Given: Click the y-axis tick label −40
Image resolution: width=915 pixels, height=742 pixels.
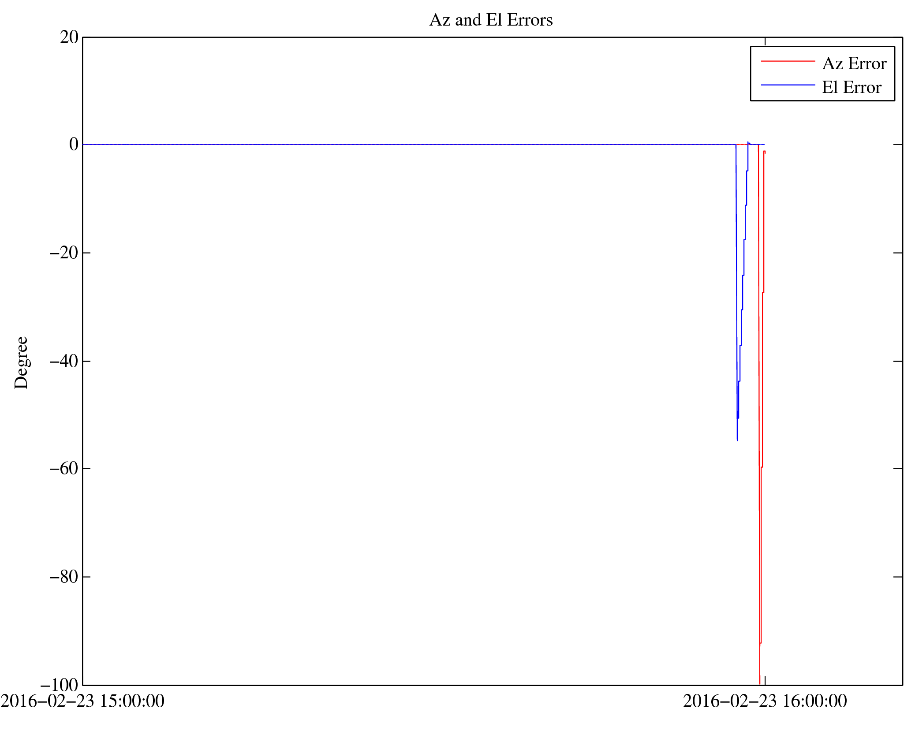Looking at the screenshot, I should (x=64, y=362).
